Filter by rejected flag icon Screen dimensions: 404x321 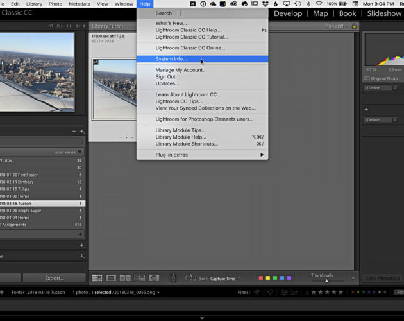270,292
